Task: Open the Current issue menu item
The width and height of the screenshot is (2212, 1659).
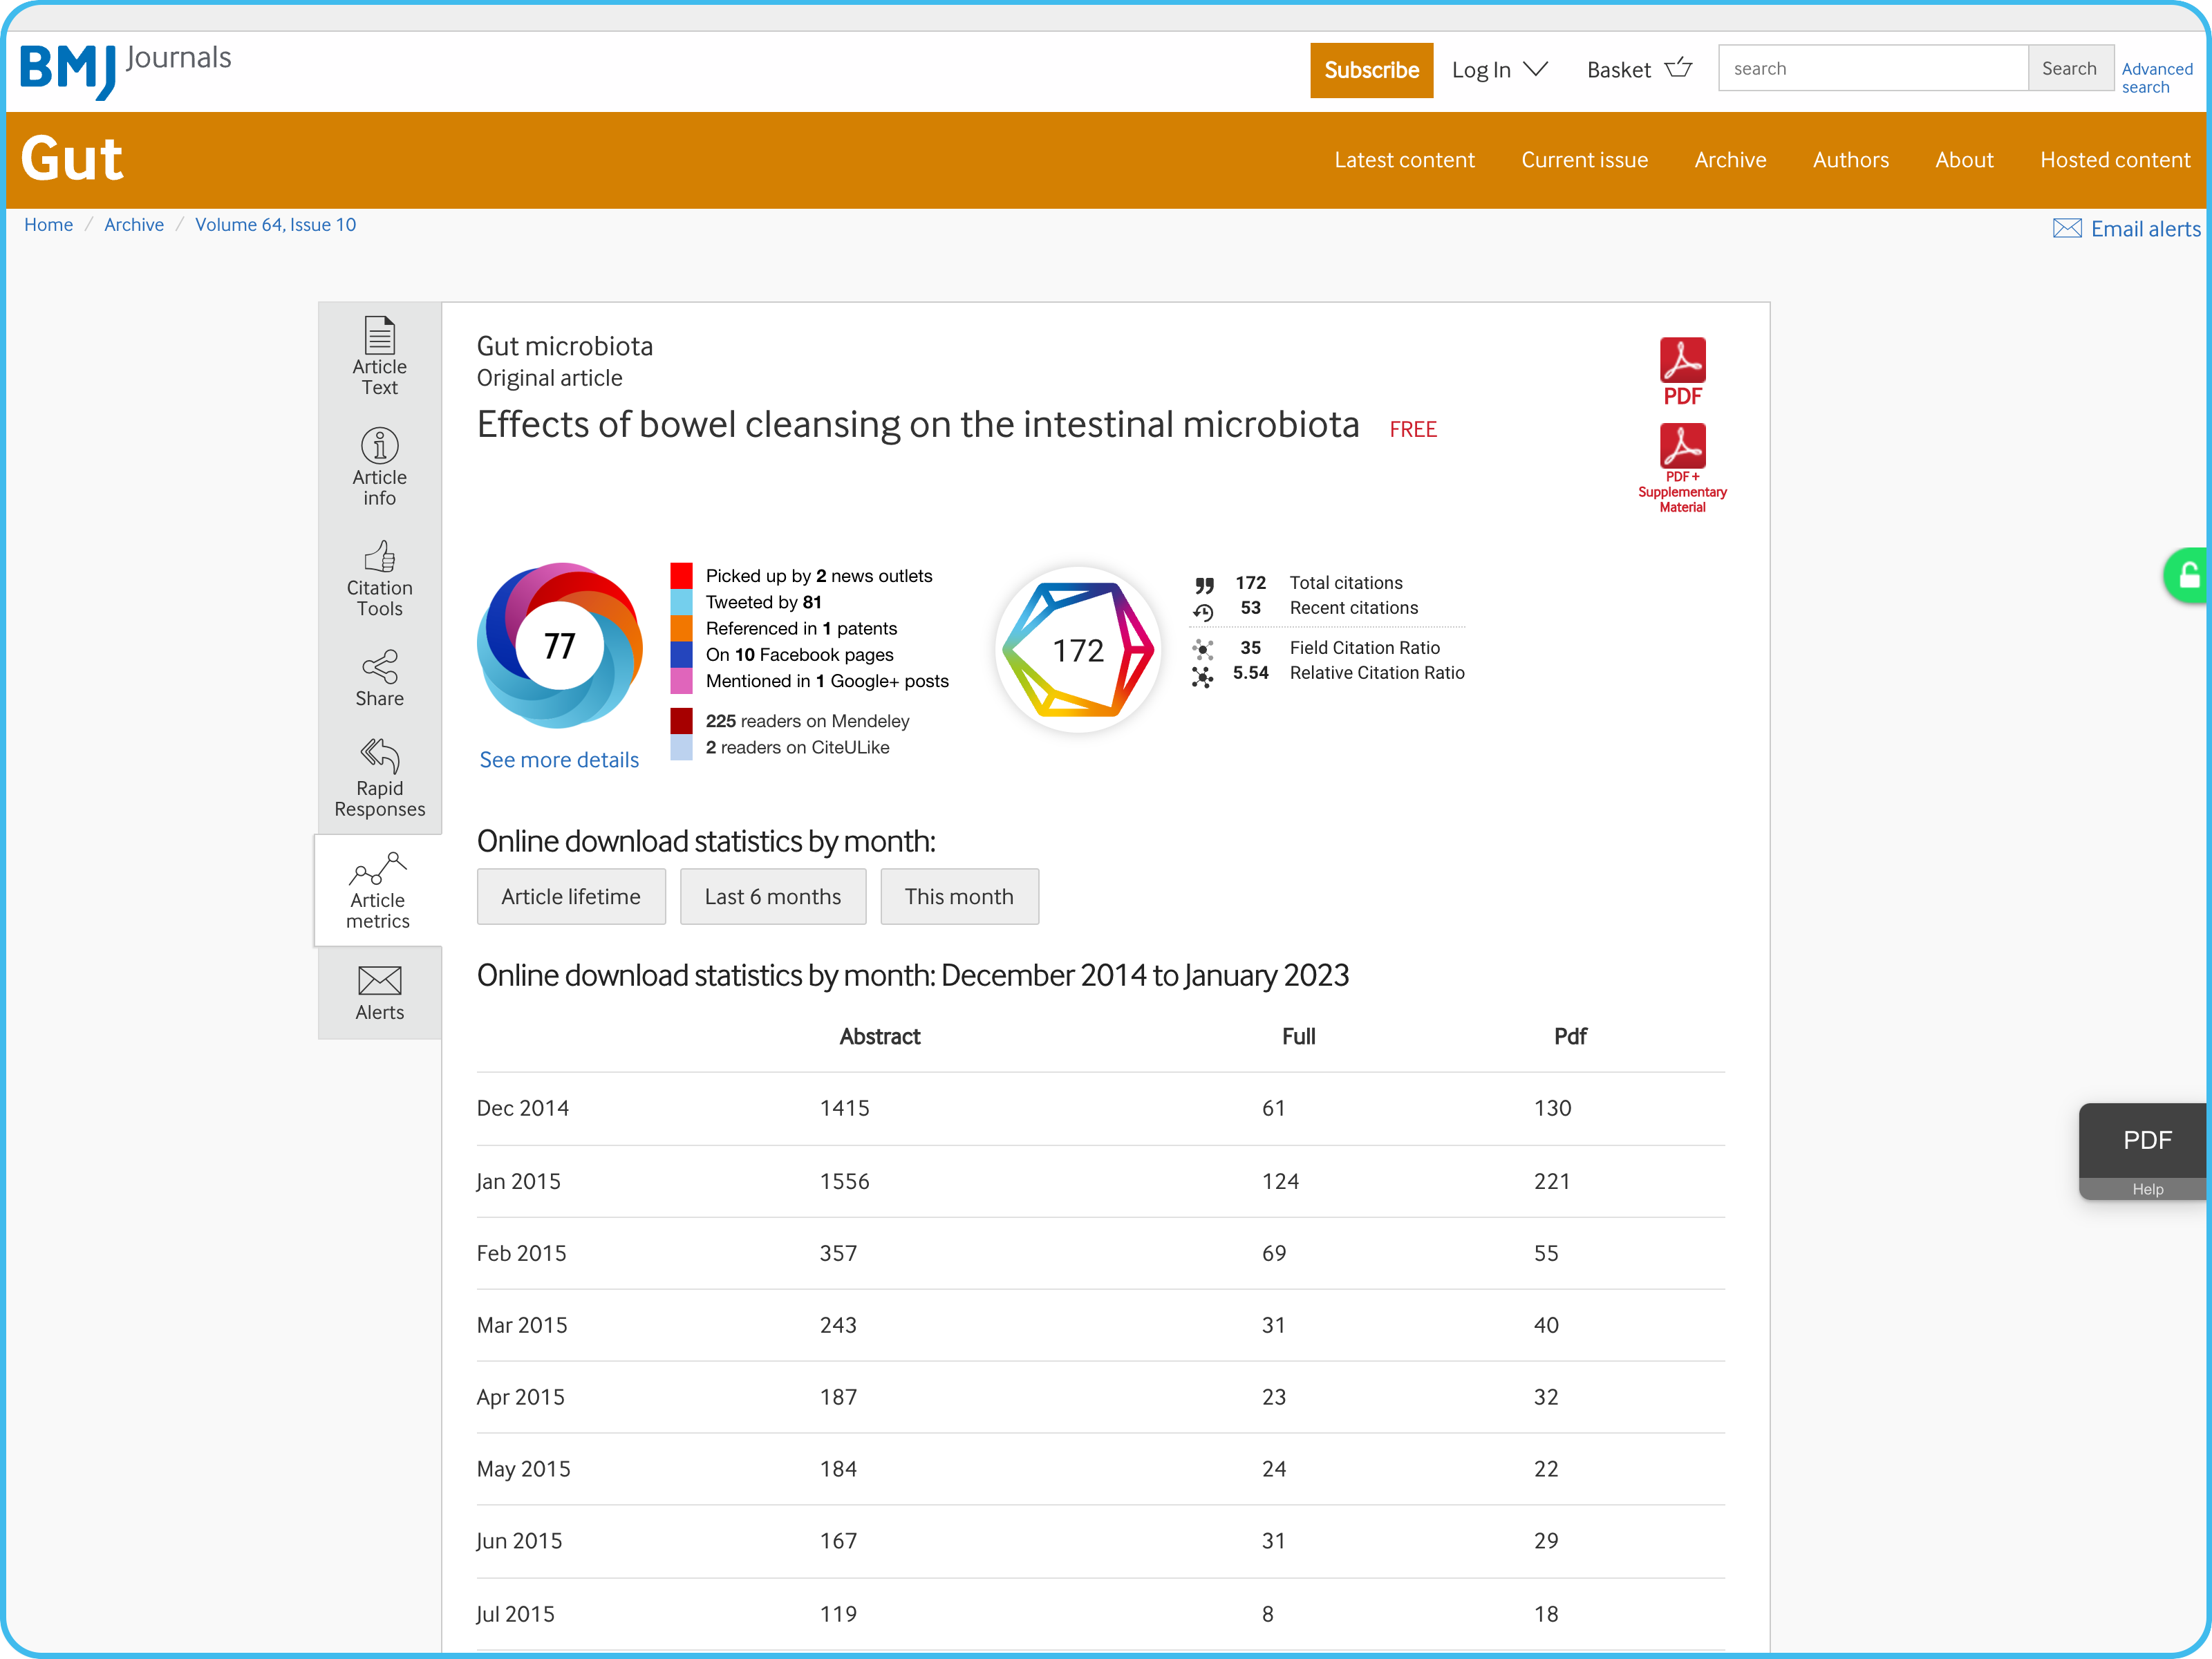Action: [1584, 160]
